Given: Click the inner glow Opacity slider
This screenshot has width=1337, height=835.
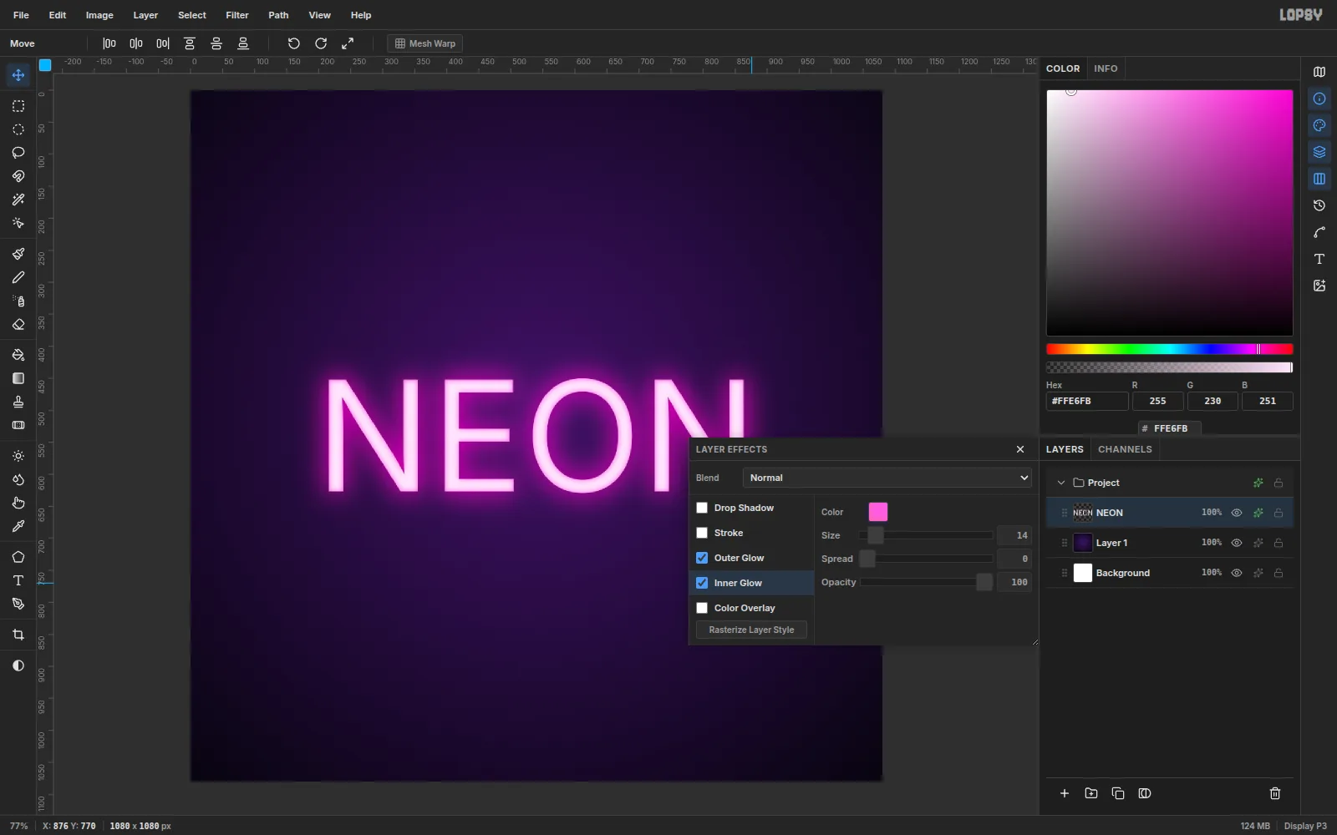Looking at the screenshot, I should (x=926, y=582).
